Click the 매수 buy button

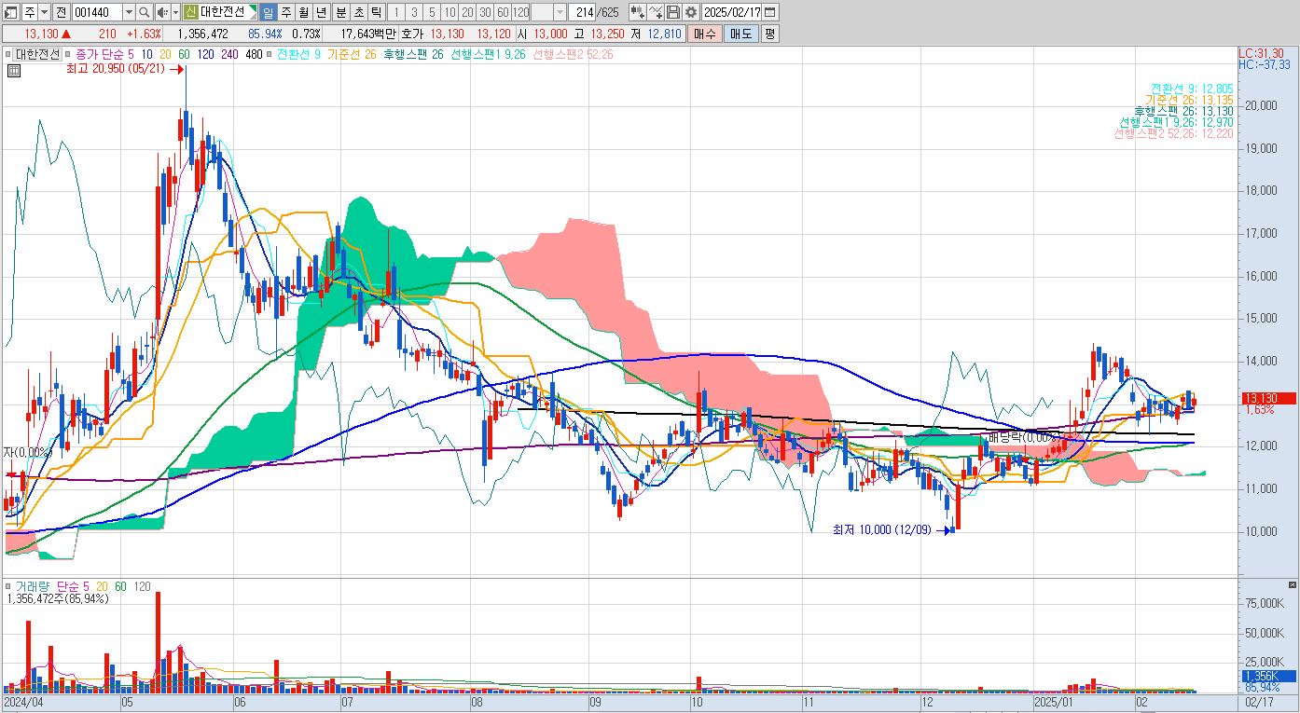click(x=704, y=34)
